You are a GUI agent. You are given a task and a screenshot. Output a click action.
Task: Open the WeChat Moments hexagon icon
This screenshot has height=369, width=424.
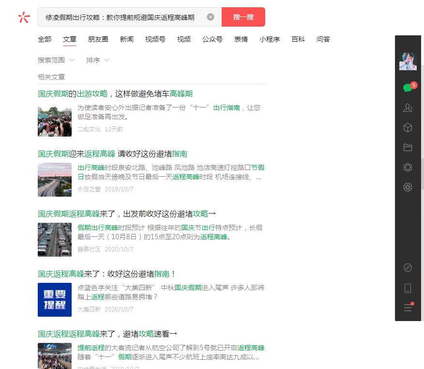pyautogui.click(x=408, y=168)
